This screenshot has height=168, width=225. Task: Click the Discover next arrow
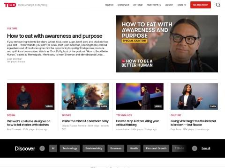[x=195, y=148]
